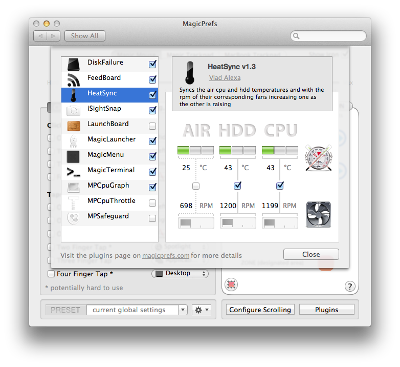Click the MagicLauncher rocket icon

coord(74,141)
